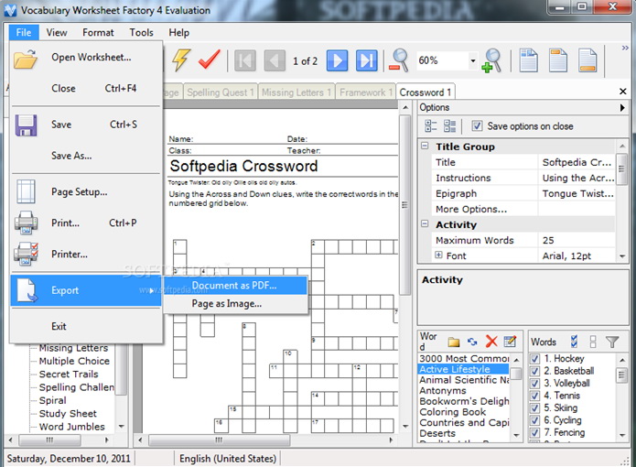
Task: Open the 60% zoom level dropdown
Action: (472, 61)
